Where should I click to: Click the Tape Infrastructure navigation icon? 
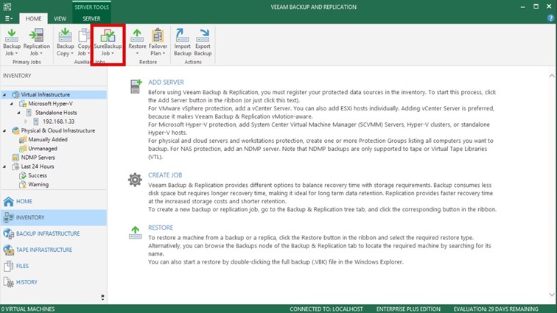coord(9,250)
